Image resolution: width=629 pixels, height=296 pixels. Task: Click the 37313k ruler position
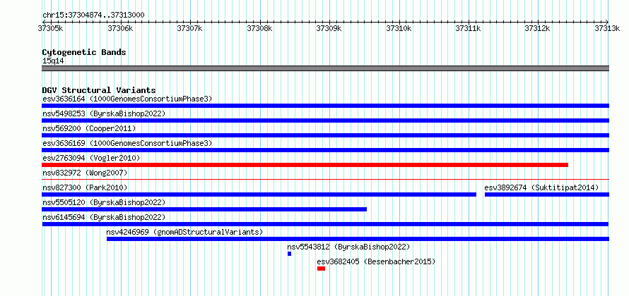tap(607, 28)
